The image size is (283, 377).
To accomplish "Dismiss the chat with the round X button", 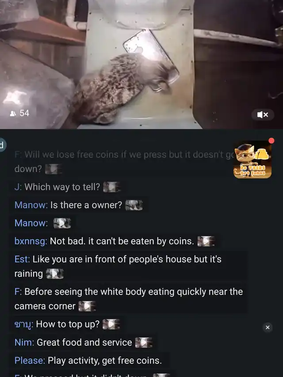I will click(x=268, y=327).
